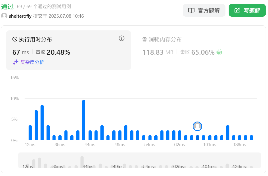Click the 62ms axis label on main chart
The width and height of the screenshot is (268, 176).
179,145
